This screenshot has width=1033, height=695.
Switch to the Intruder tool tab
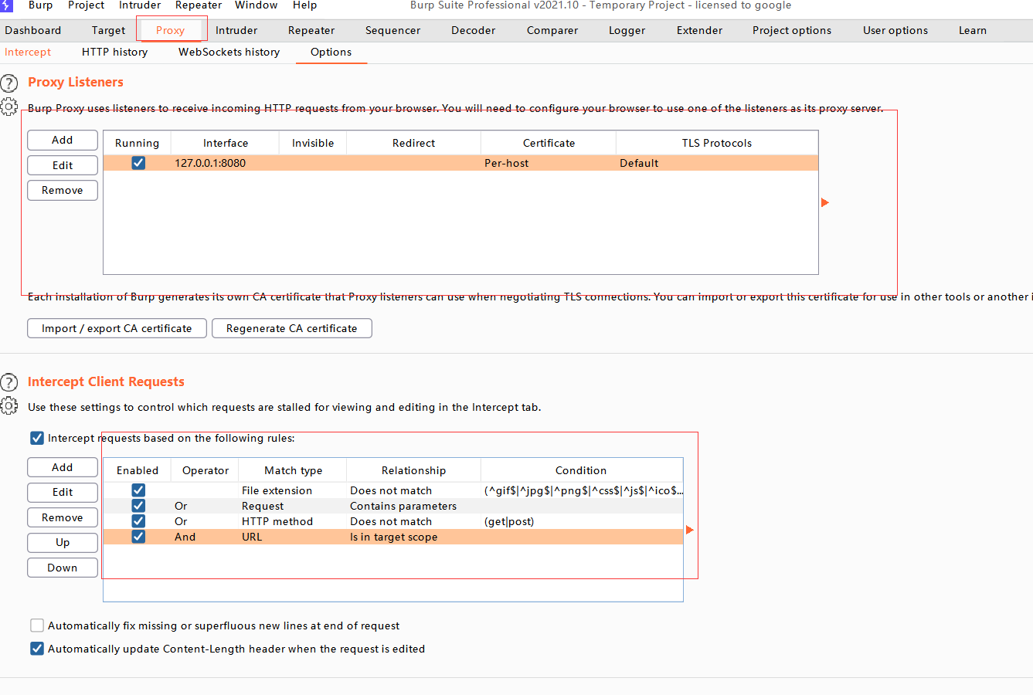(x=236, y=30)
